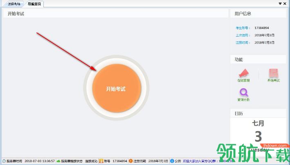Click the 开始考试 section heading

16,13
